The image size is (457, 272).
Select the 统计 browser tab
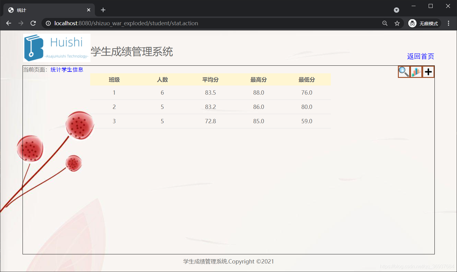[49, 10]
